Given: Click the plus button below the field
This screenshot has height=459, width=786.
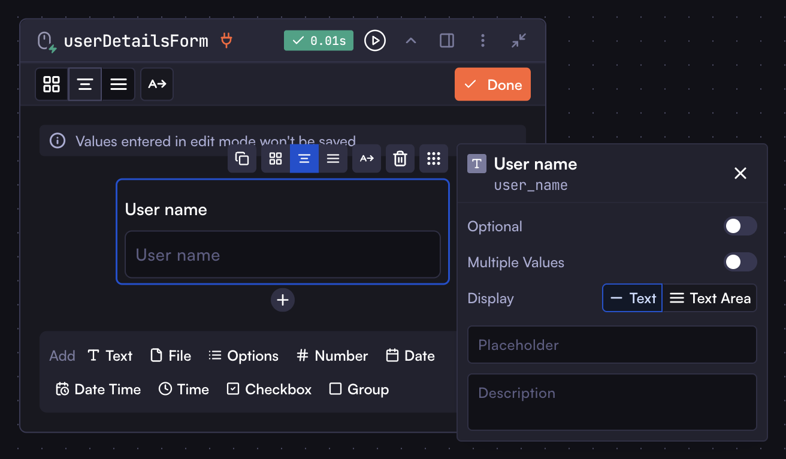Looking at the screenshot, I should [x=283, y=300].
